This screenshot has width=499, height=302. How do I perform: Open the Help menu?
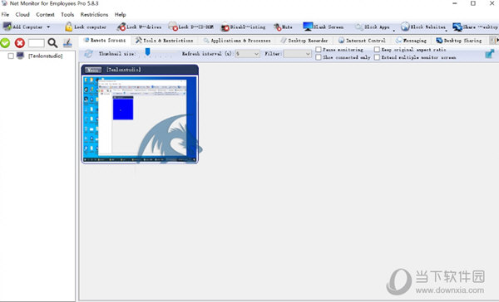click(x=121, y=14)
